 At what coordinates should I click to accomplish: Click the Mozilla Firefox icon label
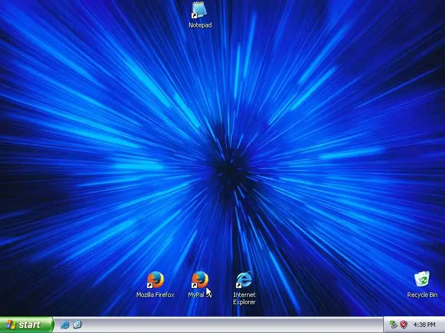point(155,295)
